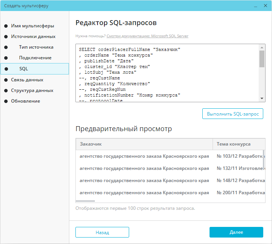The image size is (272, 244).
Task: Click the bullet icon beside Имя мультисферы
Action: 6,26
